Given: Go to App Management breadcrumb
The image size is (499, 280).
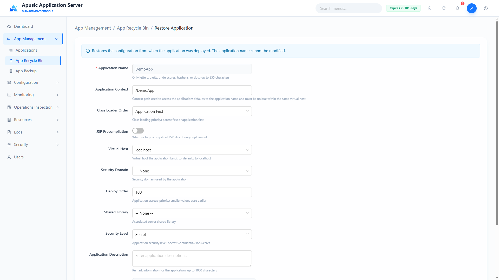Looking at the screenshot, I should point(93,28).
